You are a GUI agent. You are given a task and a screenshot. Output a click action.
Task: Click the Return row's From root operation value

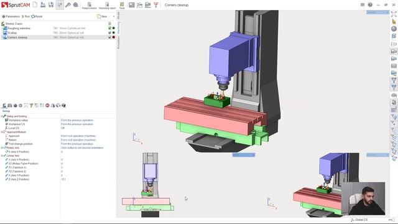pyautogui.click(x=78, y=140)
